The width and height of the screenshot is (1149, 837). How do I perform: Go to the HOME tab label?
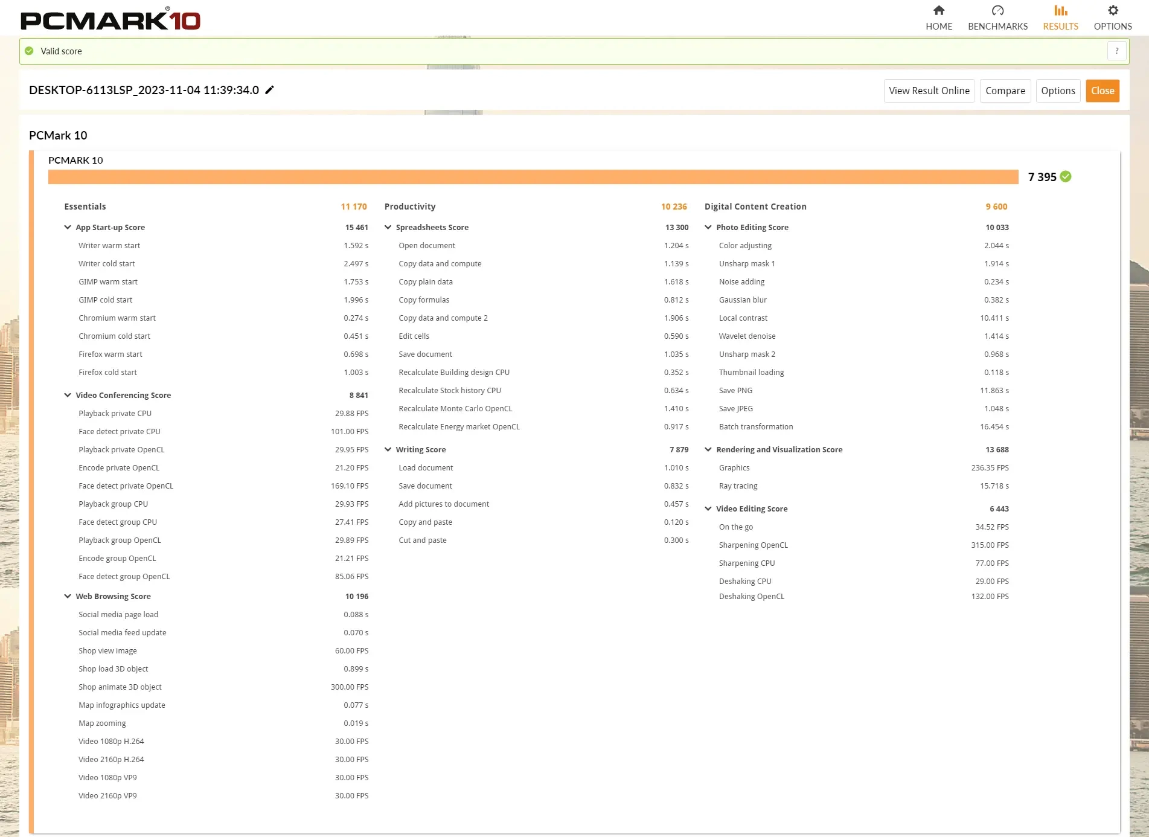939,27
